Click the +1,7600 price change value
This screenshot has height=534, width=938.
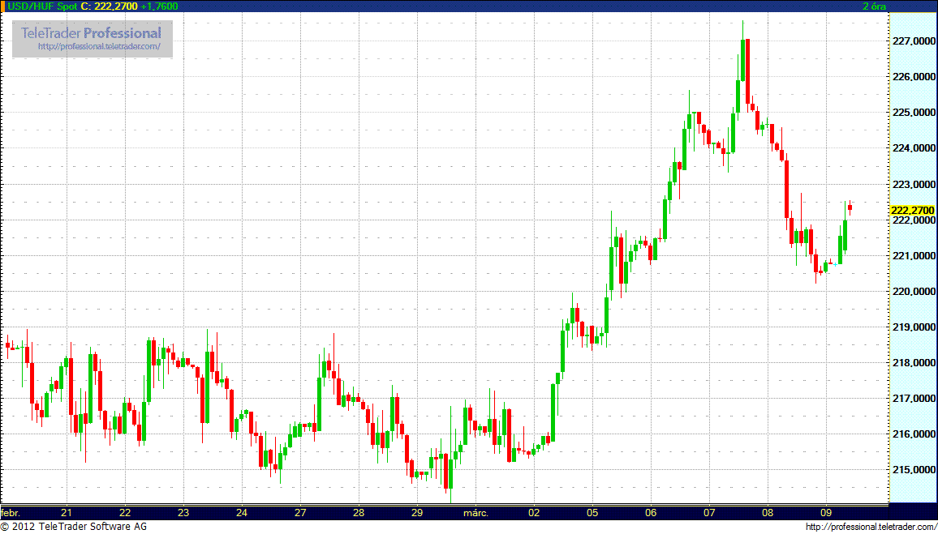point(159,6)
